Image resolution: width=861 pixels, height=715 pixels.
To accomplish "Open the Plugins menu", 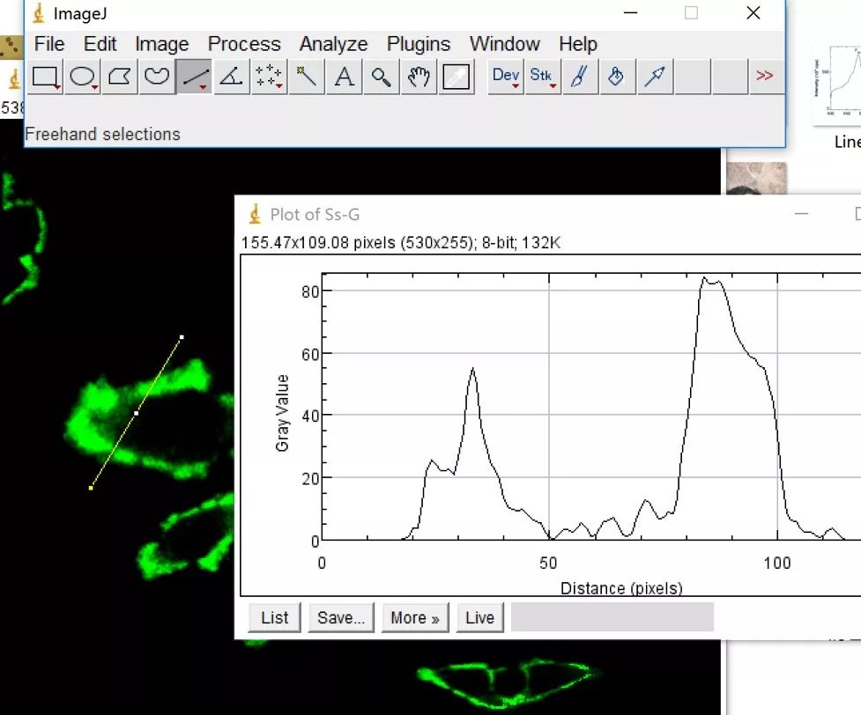I will [x=419, y=44].
